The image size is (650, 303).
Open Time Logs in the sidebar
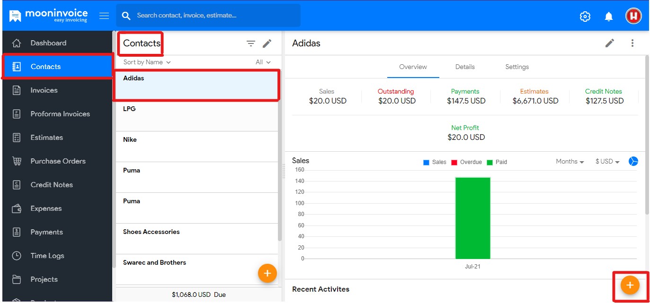tap(57, 256)
